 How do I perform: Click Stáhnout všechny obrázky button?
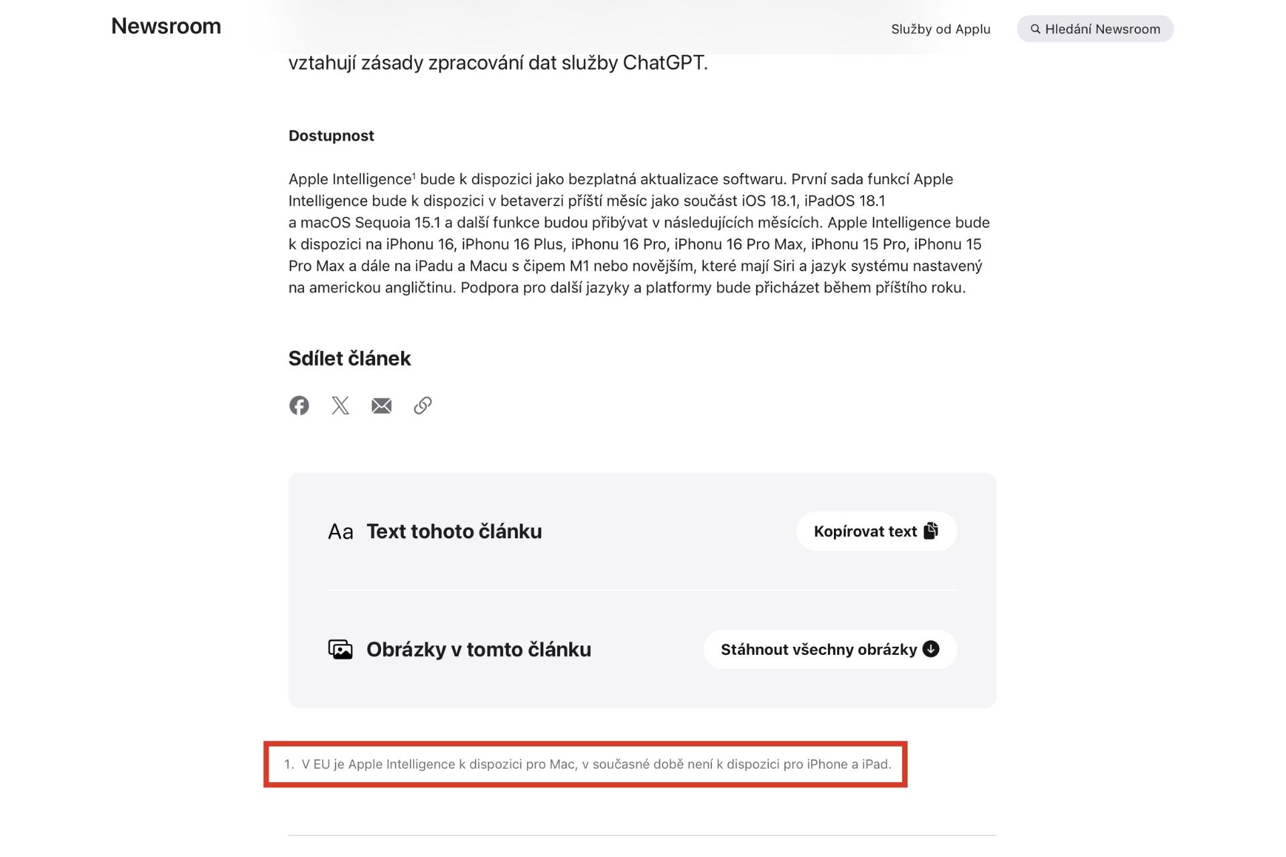click(x=830, y=649)
